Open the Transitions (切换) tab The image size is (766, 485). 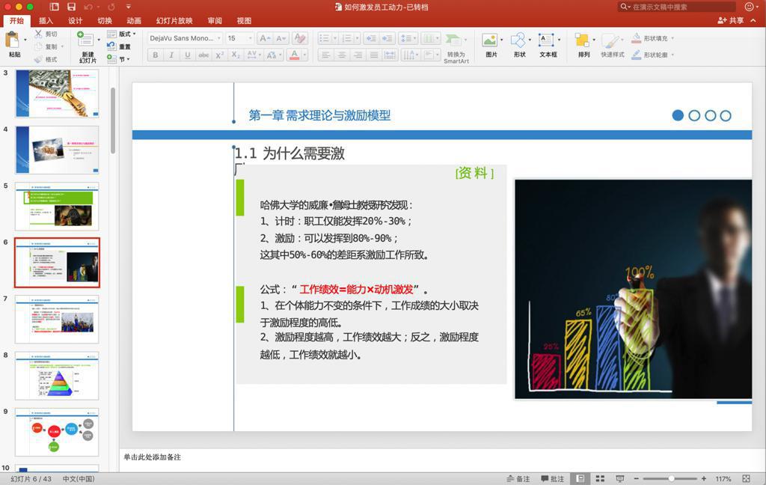(x=105, y=20)
